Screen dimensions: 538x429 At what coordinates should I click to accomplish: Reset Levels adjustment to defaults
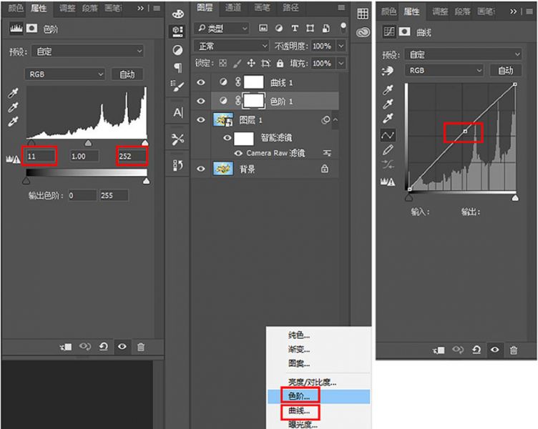tap(104, 347)
